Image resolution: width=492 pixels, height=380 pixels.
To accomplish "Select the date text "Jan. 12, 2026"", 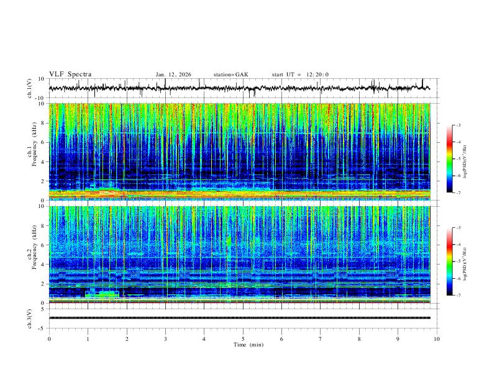I will point(173,75).
